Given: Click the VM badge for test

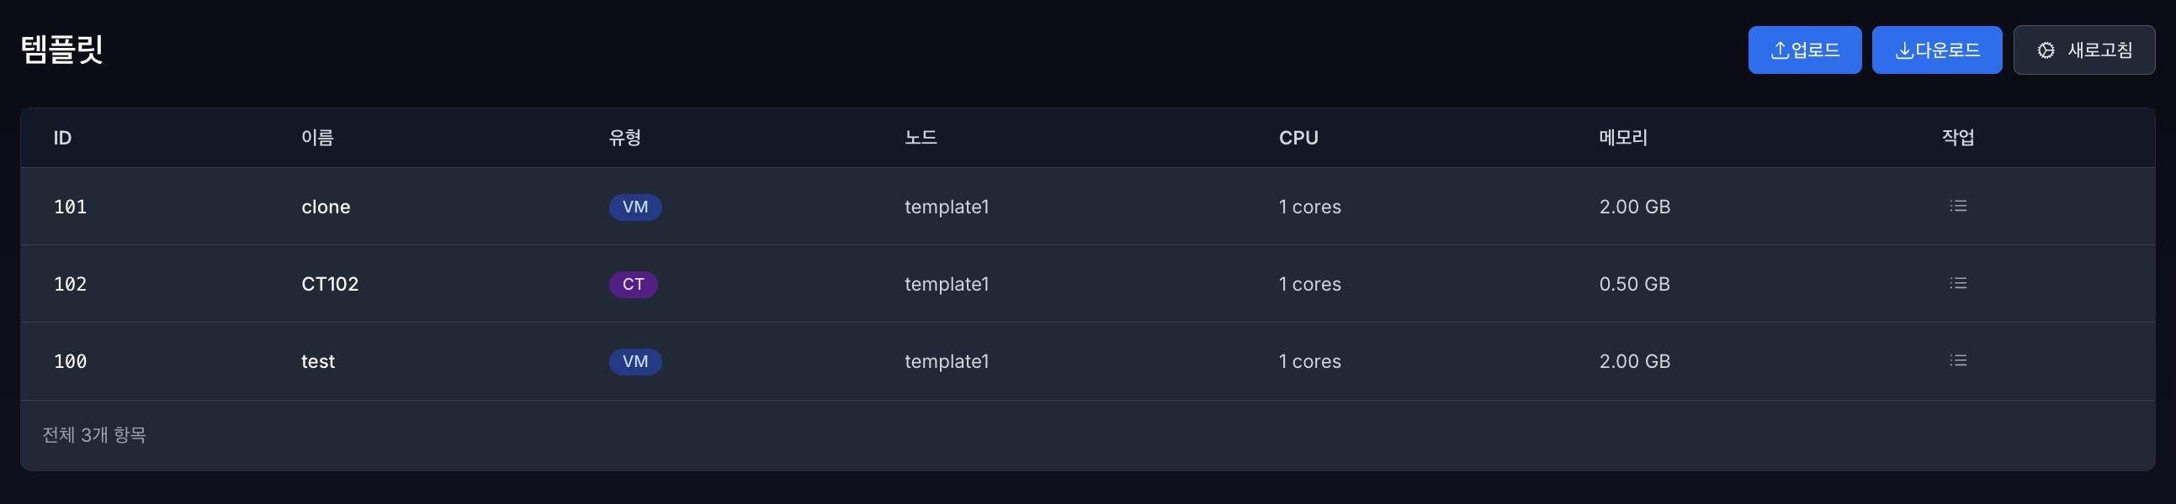Looking at the screenshot, I should 635,362.
